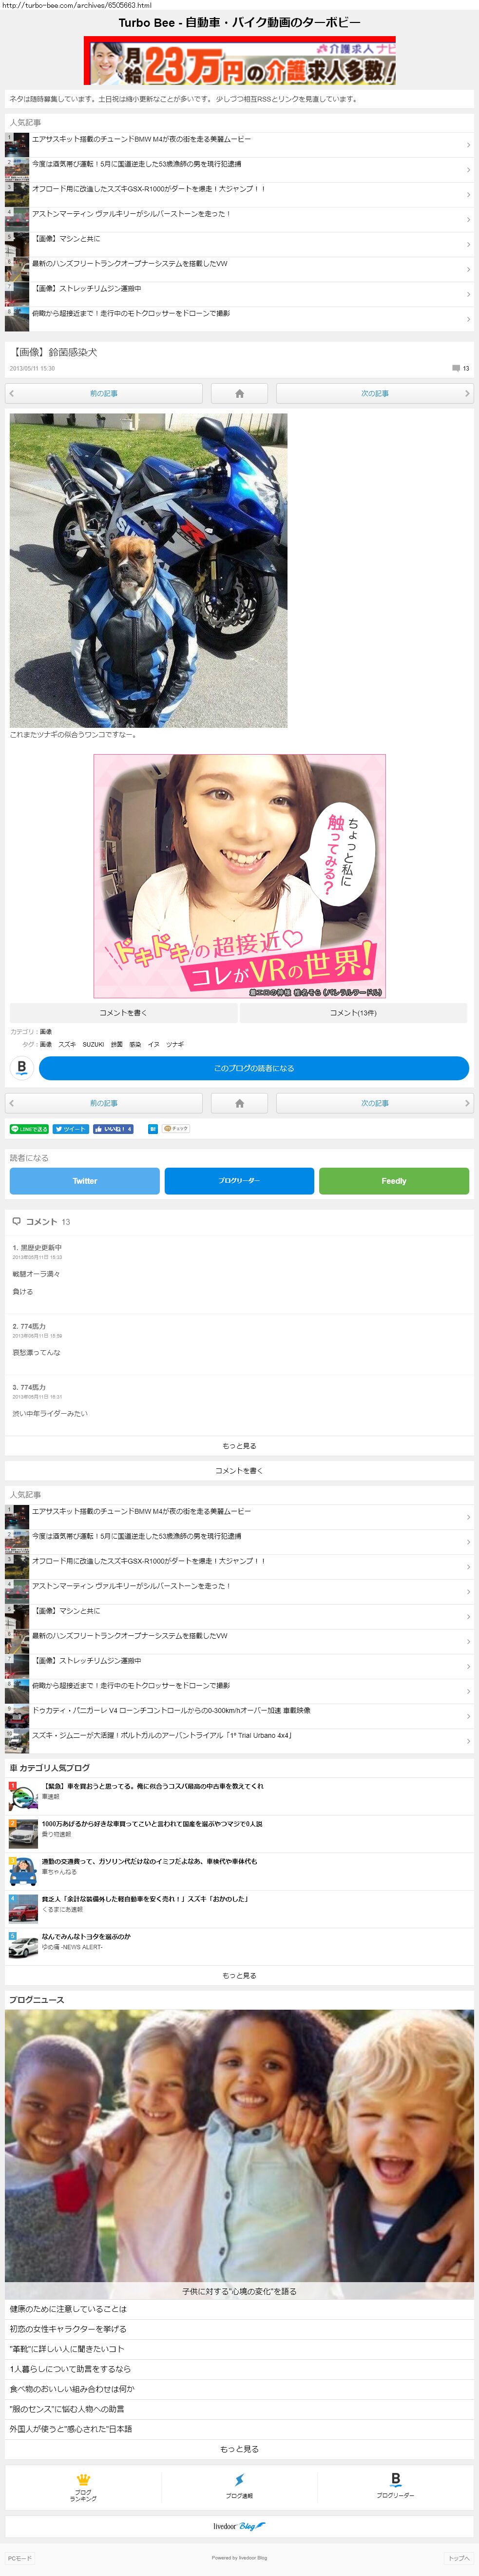Image resolution: width=479 pixels, height=2576 pixels.
Task: Click chevron on topmost エアサスキット搭載 BMW M4 row
Action: [468, 145]
